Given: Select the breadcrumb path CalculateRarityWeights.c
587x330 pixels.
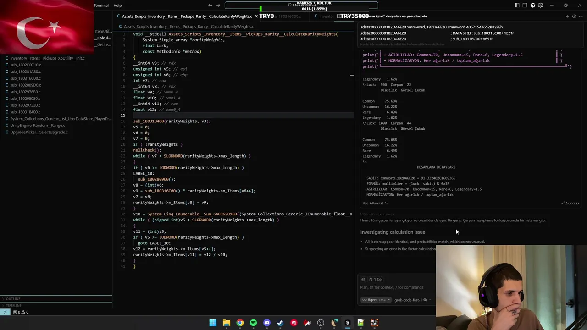Looking at the screenshot, I should pyautogui.click(x=188, y=27).
